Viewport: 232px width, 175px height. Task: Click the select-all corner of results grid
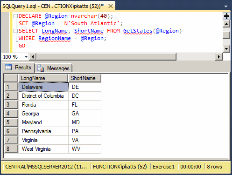pos(11,78)
